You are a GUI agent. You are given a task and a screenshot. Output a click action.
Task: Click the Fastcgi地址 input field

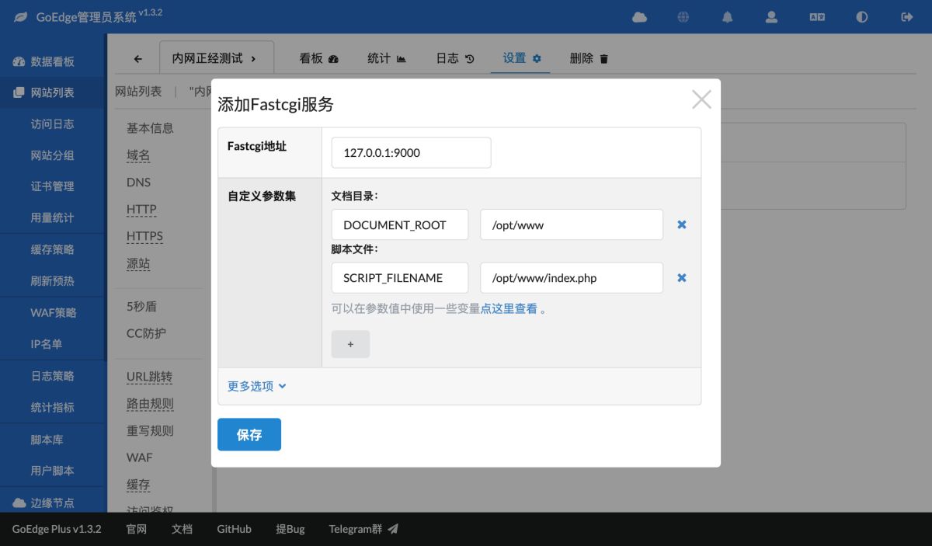[x=411, y=152]
